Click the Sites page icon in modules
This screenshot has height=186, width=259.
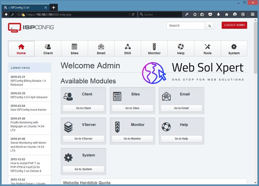coord(117,96)
